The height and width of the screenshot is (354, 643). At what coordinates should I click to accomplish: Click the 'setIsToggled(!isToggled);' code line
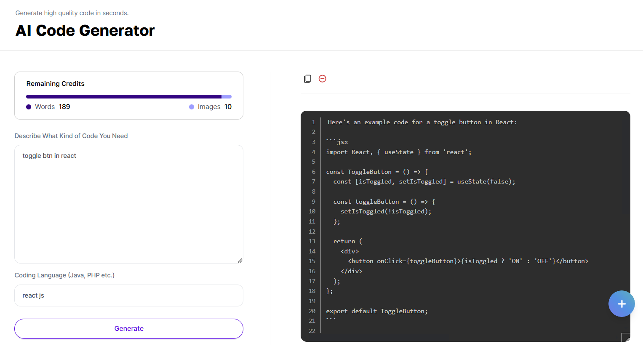click(386, 211)
